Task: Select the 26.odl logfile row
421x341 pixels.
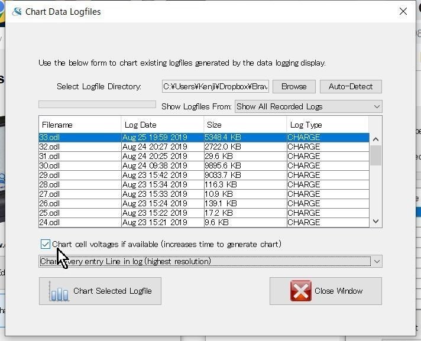Action: point(204,203)
